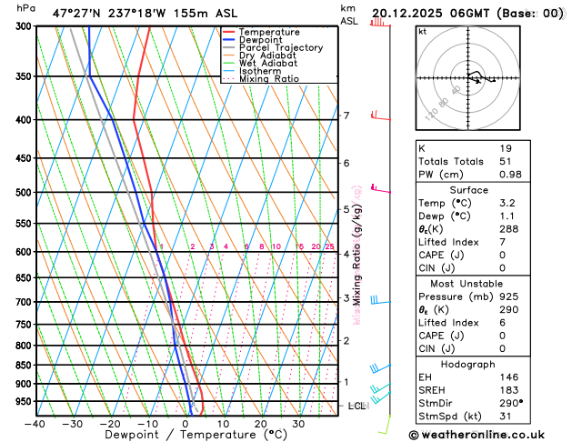
Task: Click the SREH value 183
Action: (509, 390)
